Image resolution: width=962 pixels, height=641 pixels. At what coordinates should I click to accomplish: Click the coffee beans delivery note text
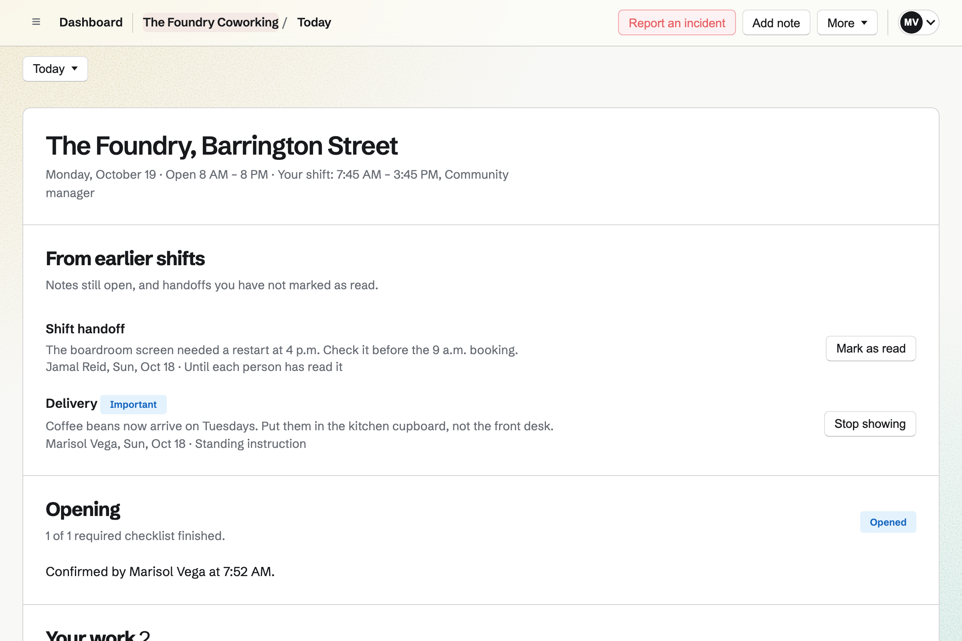coord(299,426)
